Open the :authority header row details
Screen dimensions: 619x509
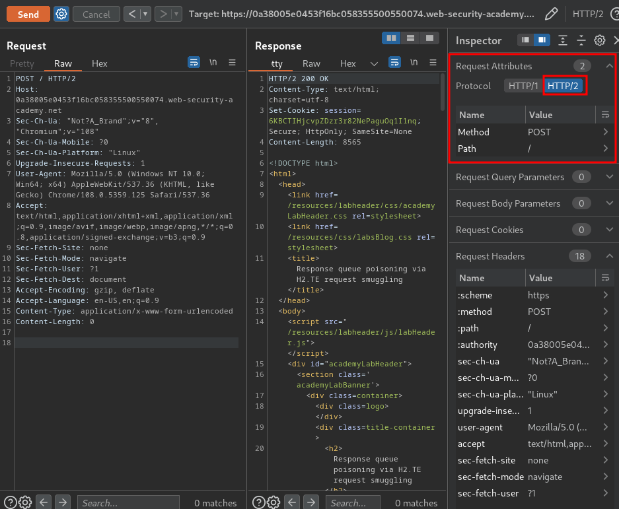coord(605,345)
